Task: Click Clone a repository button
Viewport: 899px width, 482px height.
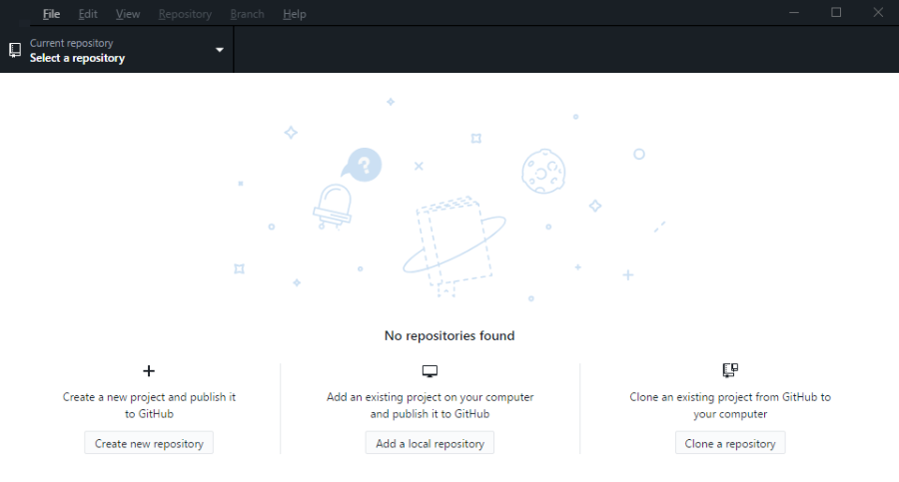Action: pos(730,443)
